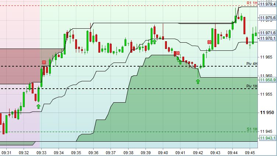277x156 pixels.
Task: Click the 09:43 time label
Action: [x=215, y=153]
